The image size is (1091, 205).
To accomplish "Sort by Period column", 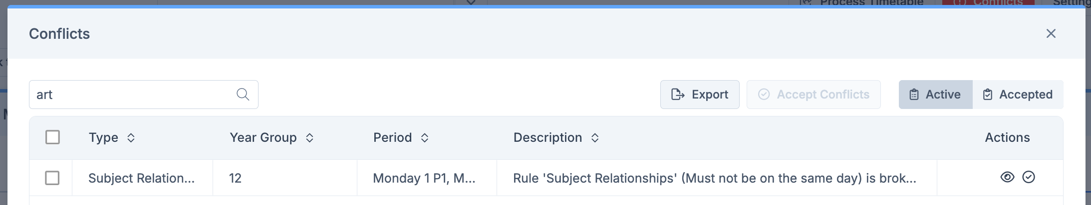I will click(425, 138).
